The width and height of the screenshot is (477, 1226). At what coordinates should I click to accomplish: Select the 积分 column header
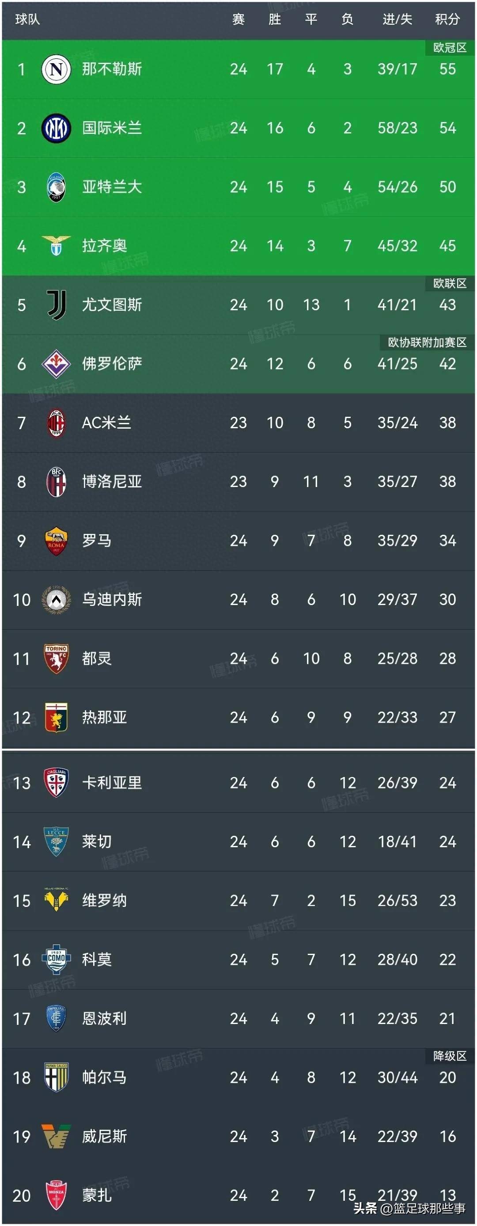(x=447, y=19)
